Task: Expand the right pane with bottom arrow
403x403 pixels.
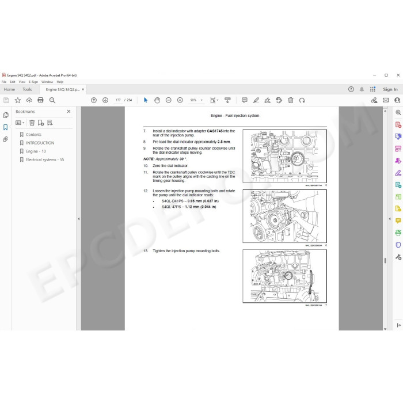Action: coord(398,325)
